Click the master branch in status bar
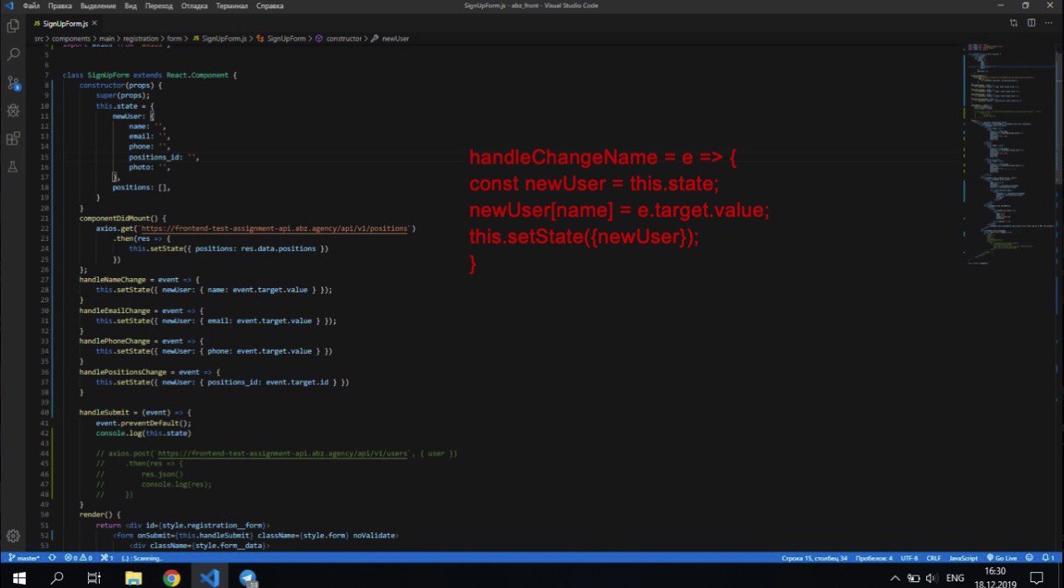 (24, 558)
